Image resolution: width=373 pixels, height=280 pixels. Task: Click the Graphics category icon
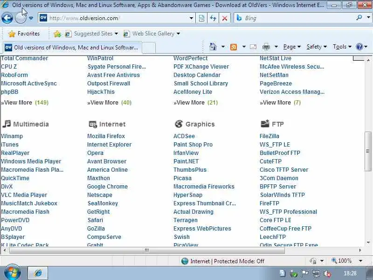click(x=179, y=124)
